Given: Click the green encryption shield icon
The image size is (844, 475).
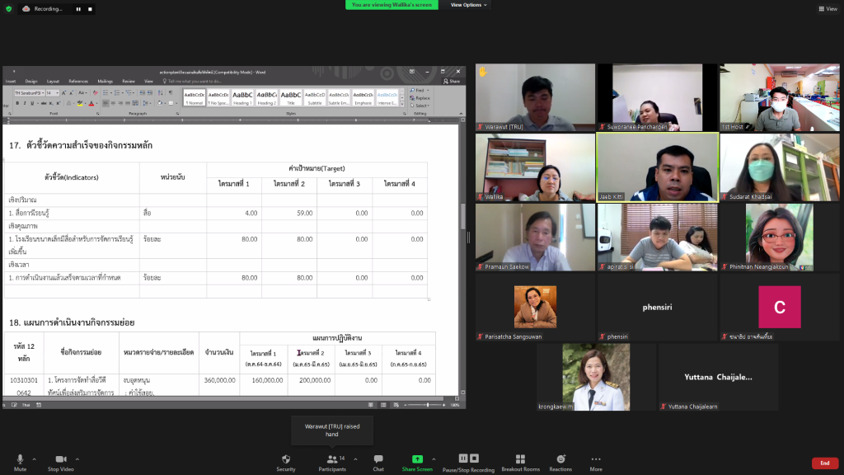Looking at the screenshot, I should [8, 8].
